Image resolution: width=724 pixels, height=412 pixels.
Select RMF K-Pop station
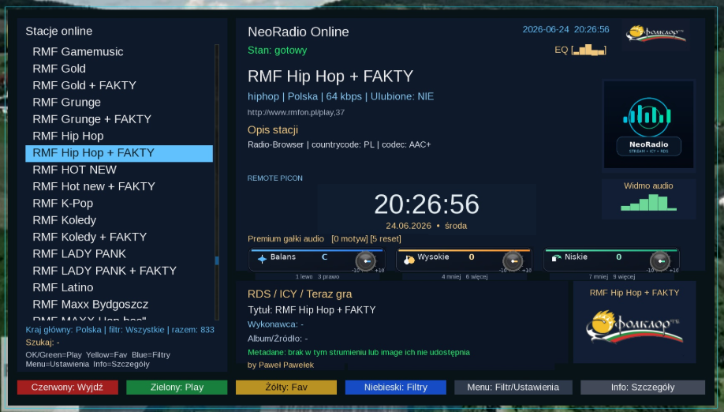click(119, 203)
